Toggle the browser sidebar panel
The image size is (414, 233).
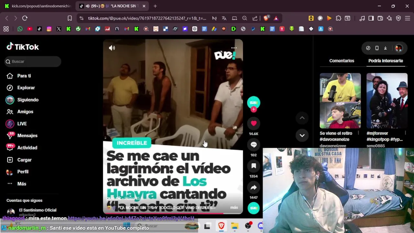pyautogui.click(x=371, y=18)
